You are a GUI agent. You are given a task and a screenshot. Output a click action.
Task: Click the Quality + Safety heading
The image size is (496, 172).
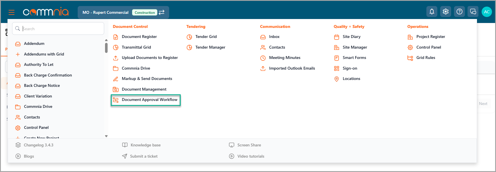click(x=349, y=26)
